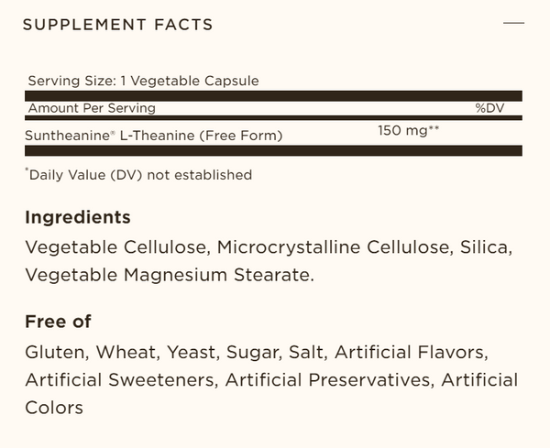Image resolution: width=550 pixels, height=448 pixels.
Task: Click Artificial Preservatives in the list
Action: [327, 380]
